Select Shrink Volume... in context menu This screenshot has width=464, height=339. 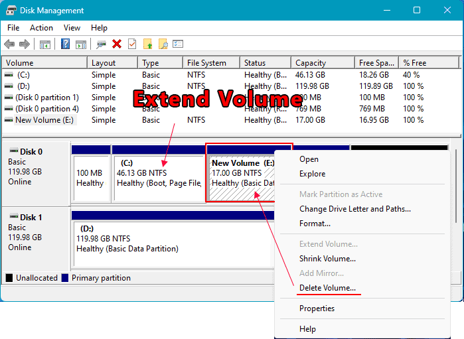tap(327, 259)
